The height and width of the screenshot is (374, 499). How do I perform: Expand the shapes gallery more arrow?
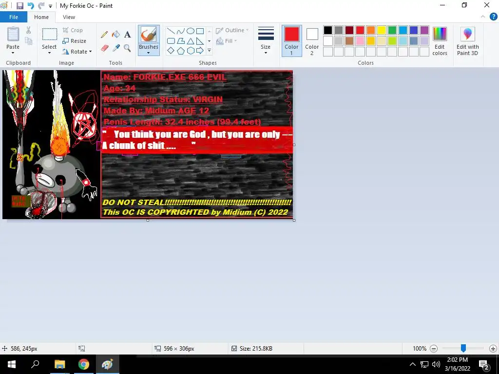pos(209,51)
